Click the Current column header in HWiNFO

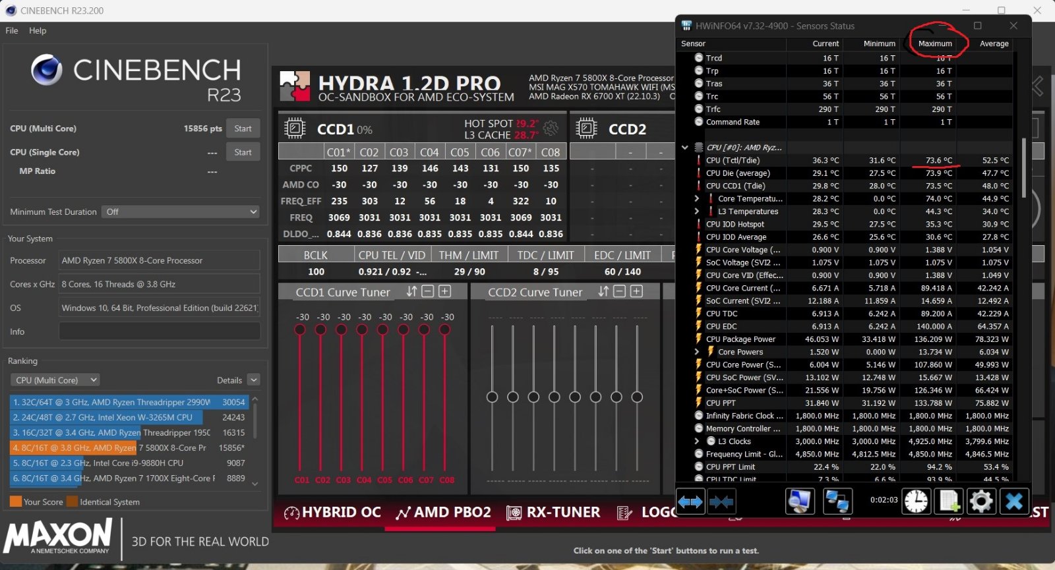(826, 43)
